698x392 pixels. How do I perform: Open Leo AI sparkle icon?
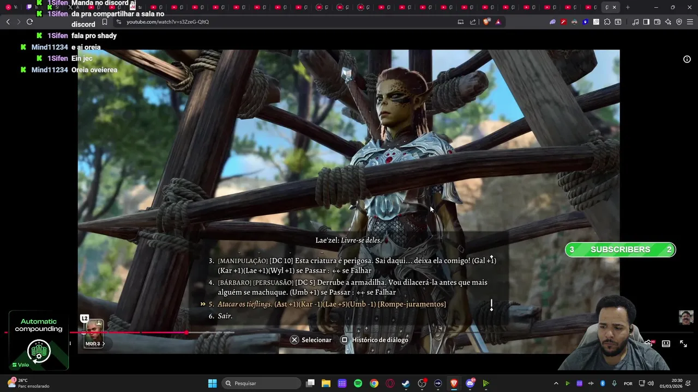[668, 22]
